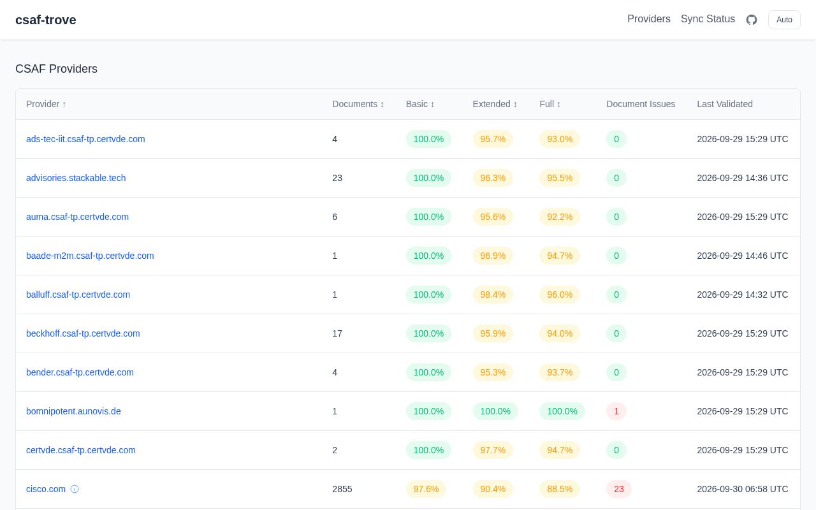Click the CSAF Providers heading
Image resolution: width=816 pixels, height=510 pixels.
pyautogui.click(x=56, y=69)
